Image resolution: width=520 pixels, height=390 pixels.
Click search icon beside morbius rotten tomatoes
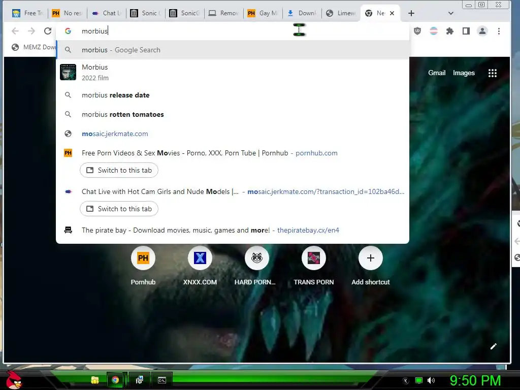click(68, 114)
